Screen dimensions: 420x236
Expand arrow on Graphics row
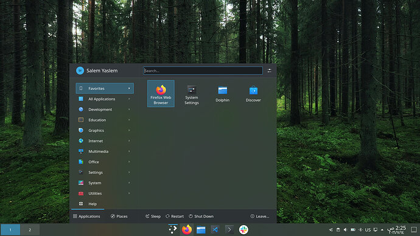point(129,130)
